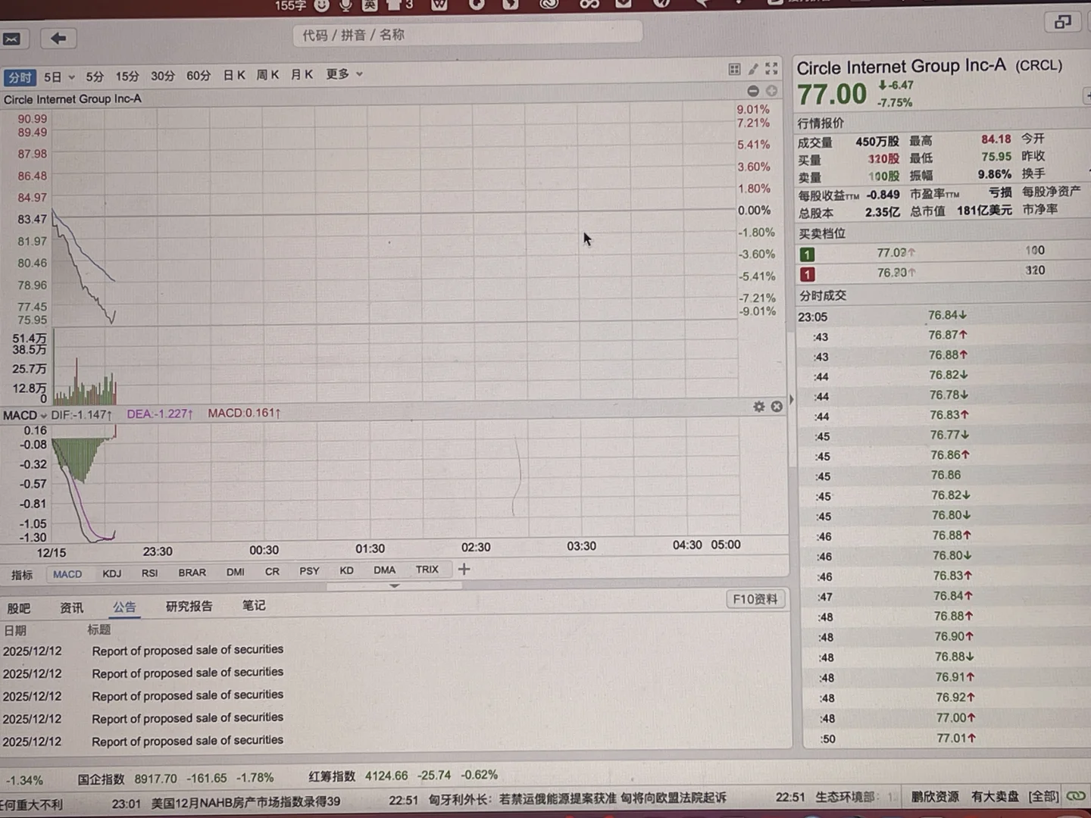
Task: Open the 资讯 news tab
Action: [72, 607]
